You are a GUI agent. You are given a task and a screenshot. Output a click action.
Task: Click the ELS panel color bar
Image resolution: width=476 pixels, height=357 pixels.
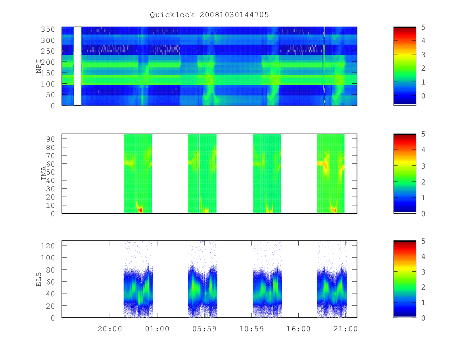click(x=405, y=279)
